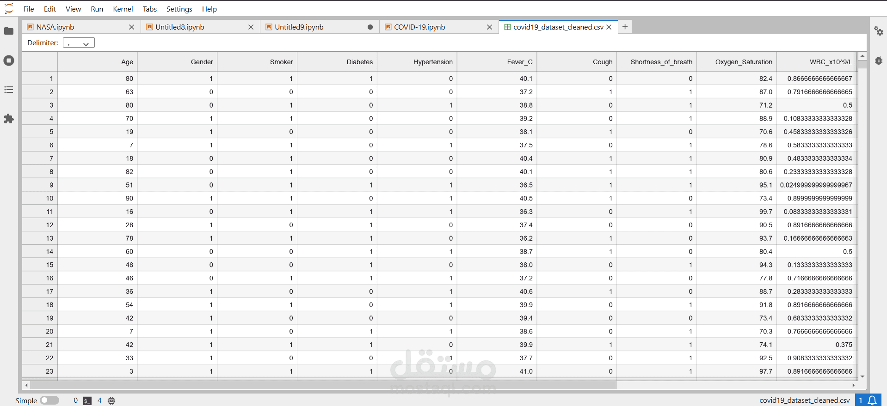Click the terminal icon in status bar
This screenshot has width=887, height=406.
(87, 401)
